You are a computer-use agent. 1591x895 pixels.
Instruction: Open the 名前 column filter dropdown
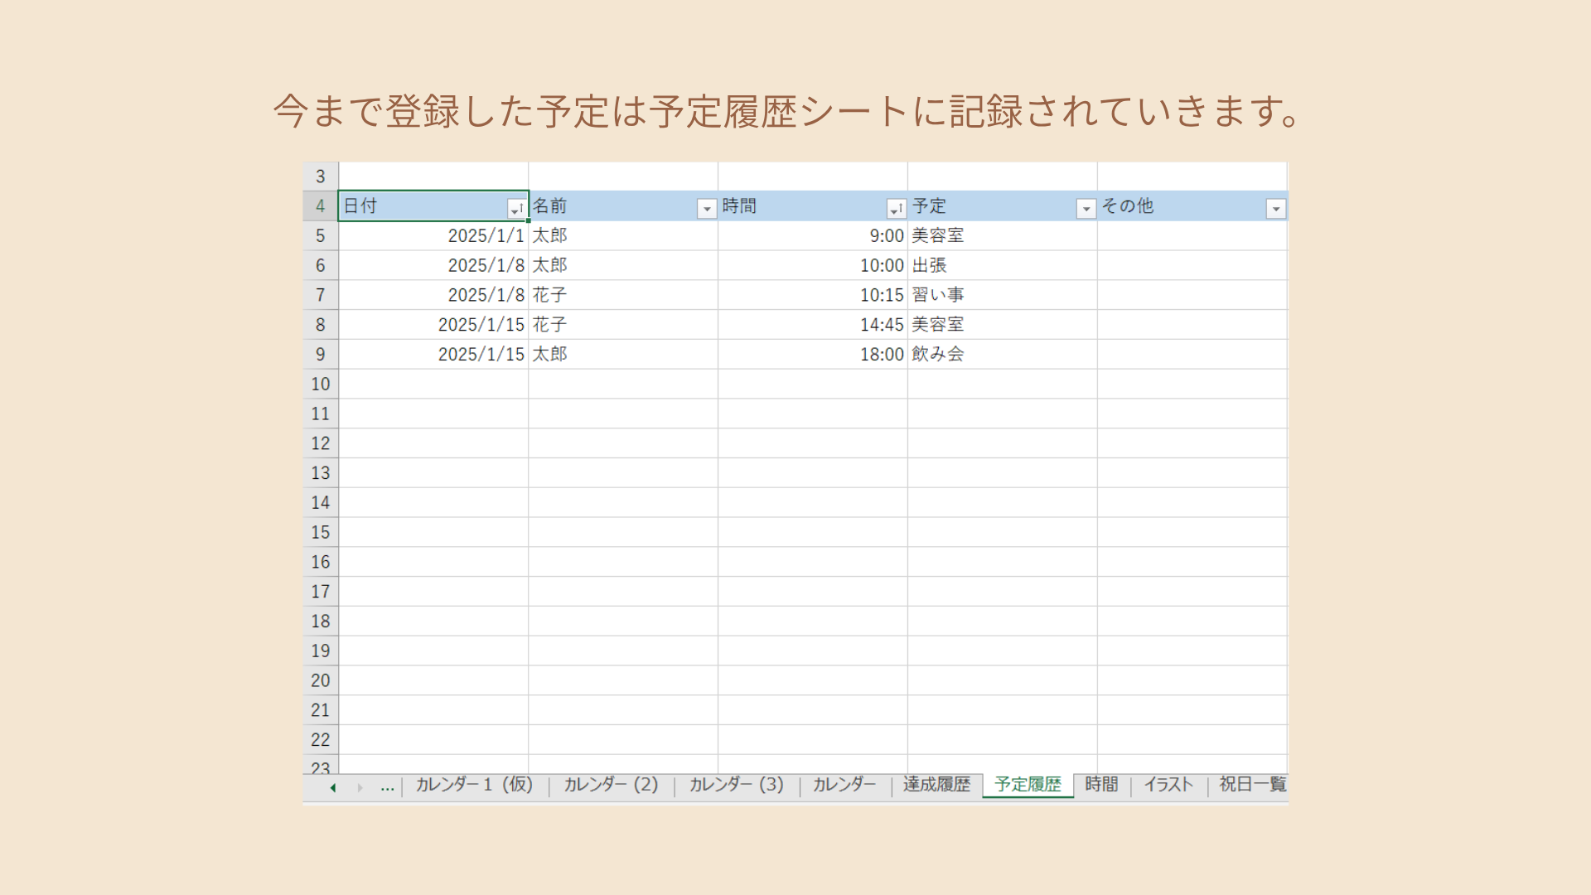point(706,209)
